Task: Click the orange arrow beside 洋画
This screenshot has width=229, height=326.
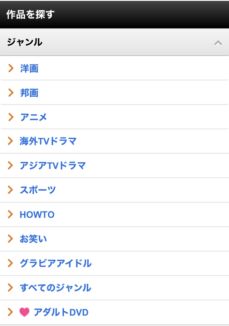Action: click(x=11, y=68)
